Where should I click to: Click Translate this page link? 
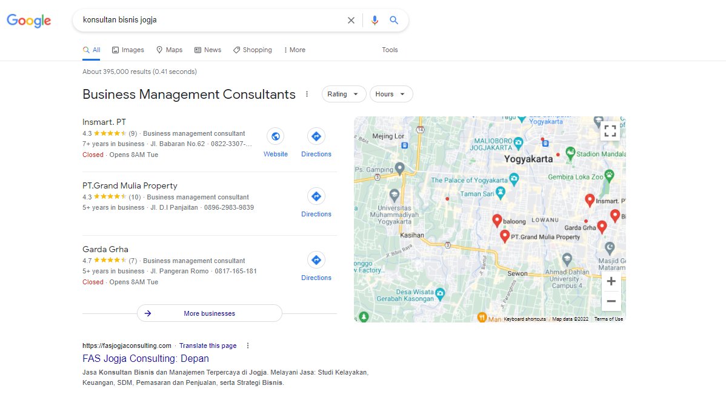pyautogui.click(x=208, y=346)
